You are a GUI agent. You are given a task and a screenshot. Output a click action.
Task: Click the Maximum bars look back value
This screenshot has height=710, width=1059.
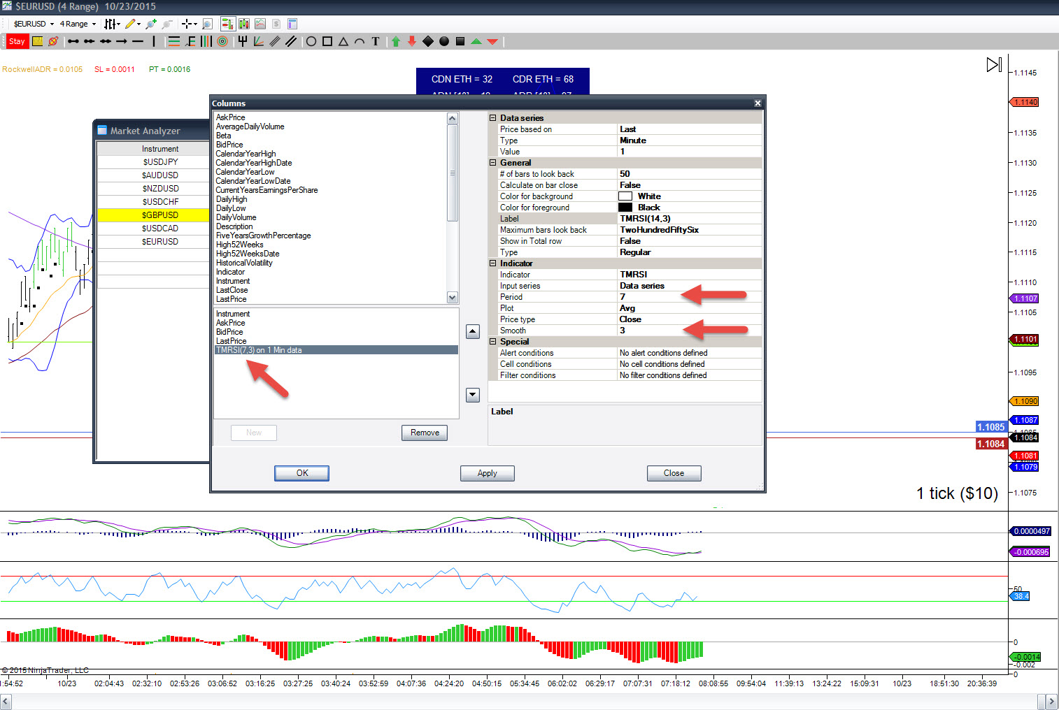[x=690, y=230]
